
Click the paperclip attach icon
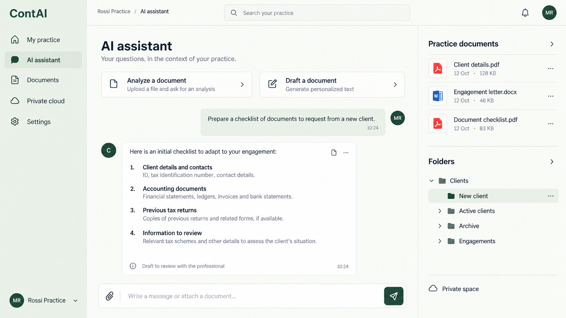[x=109, y=296]
